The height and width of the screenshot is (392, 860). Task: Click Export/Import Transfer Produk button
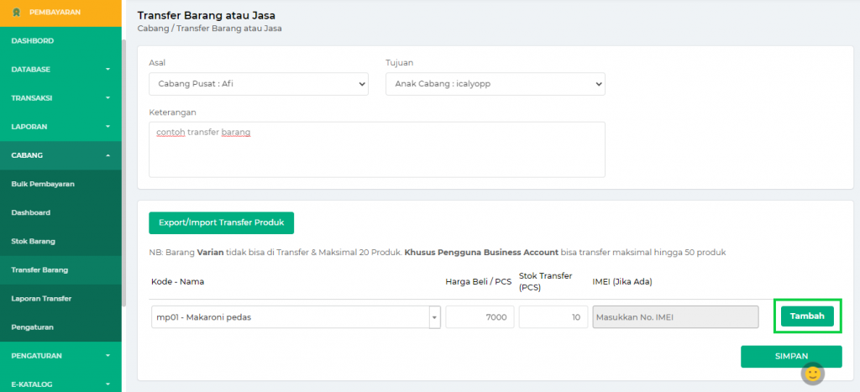(x=221, y=223)
